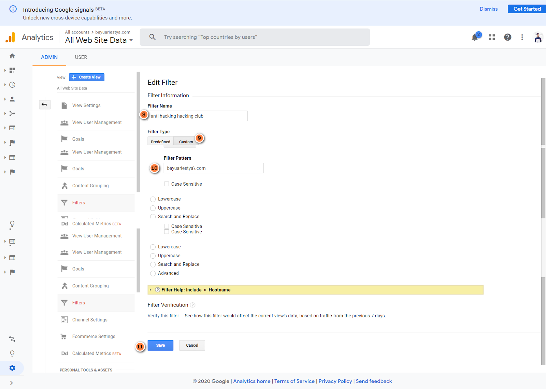Click the info icon in Google signals banner
Screen dimensions: 546x389
[13, 9]
